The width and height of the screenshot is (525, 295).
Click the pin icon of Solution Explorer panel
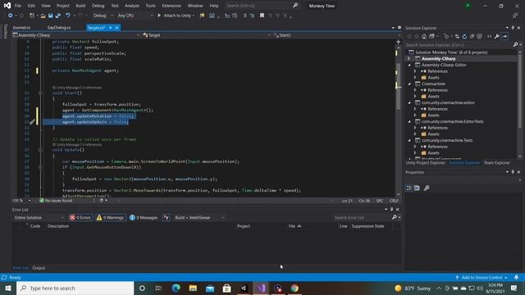513,28
